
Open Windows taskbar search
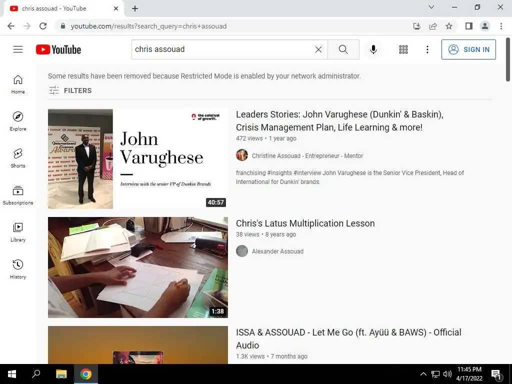point(36,374)
